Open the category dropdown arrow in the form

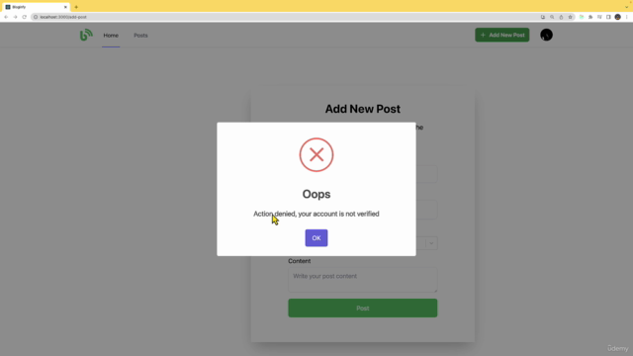tap(431, 243)
